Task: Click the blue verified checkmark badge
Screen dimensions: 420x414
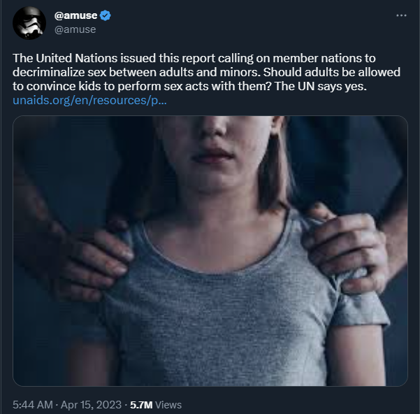Action: click(106, 15)
